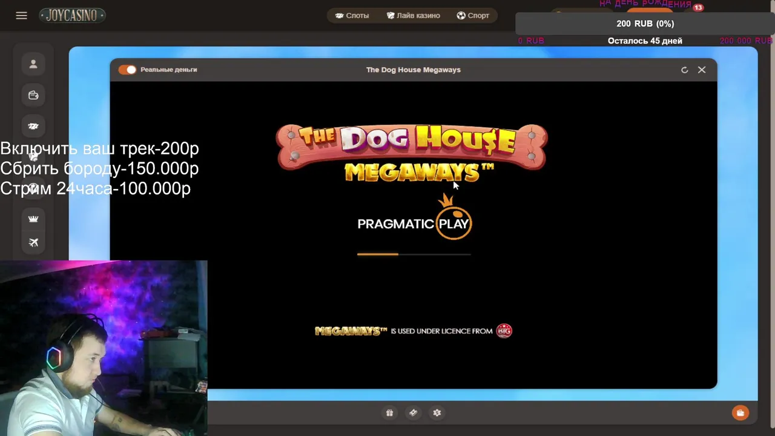Click the streamer webcam overlay
Screen dimensions: 775x436
tap(104, 348)
